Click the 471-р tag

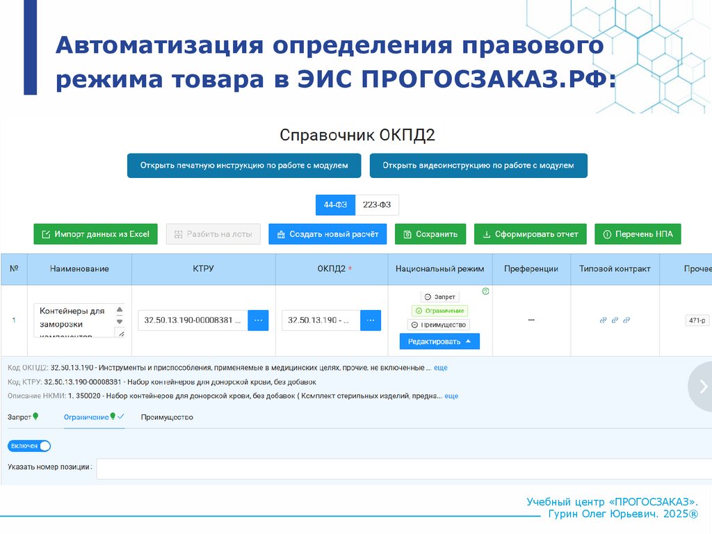coord(697,321)
